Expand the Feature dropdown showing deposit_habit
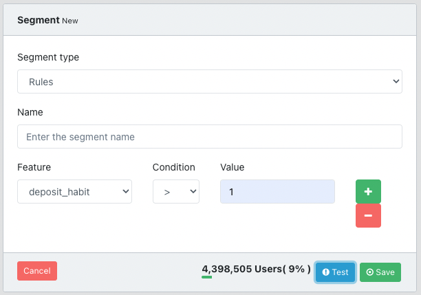421x295 pixels. point(74,192)
